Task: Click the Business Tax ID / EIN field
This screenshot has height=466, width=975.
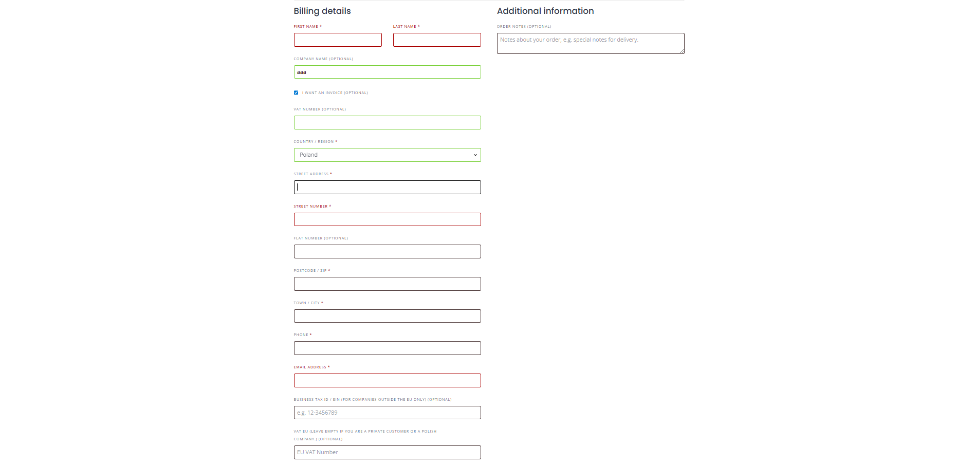Action: tap(387, 413)
